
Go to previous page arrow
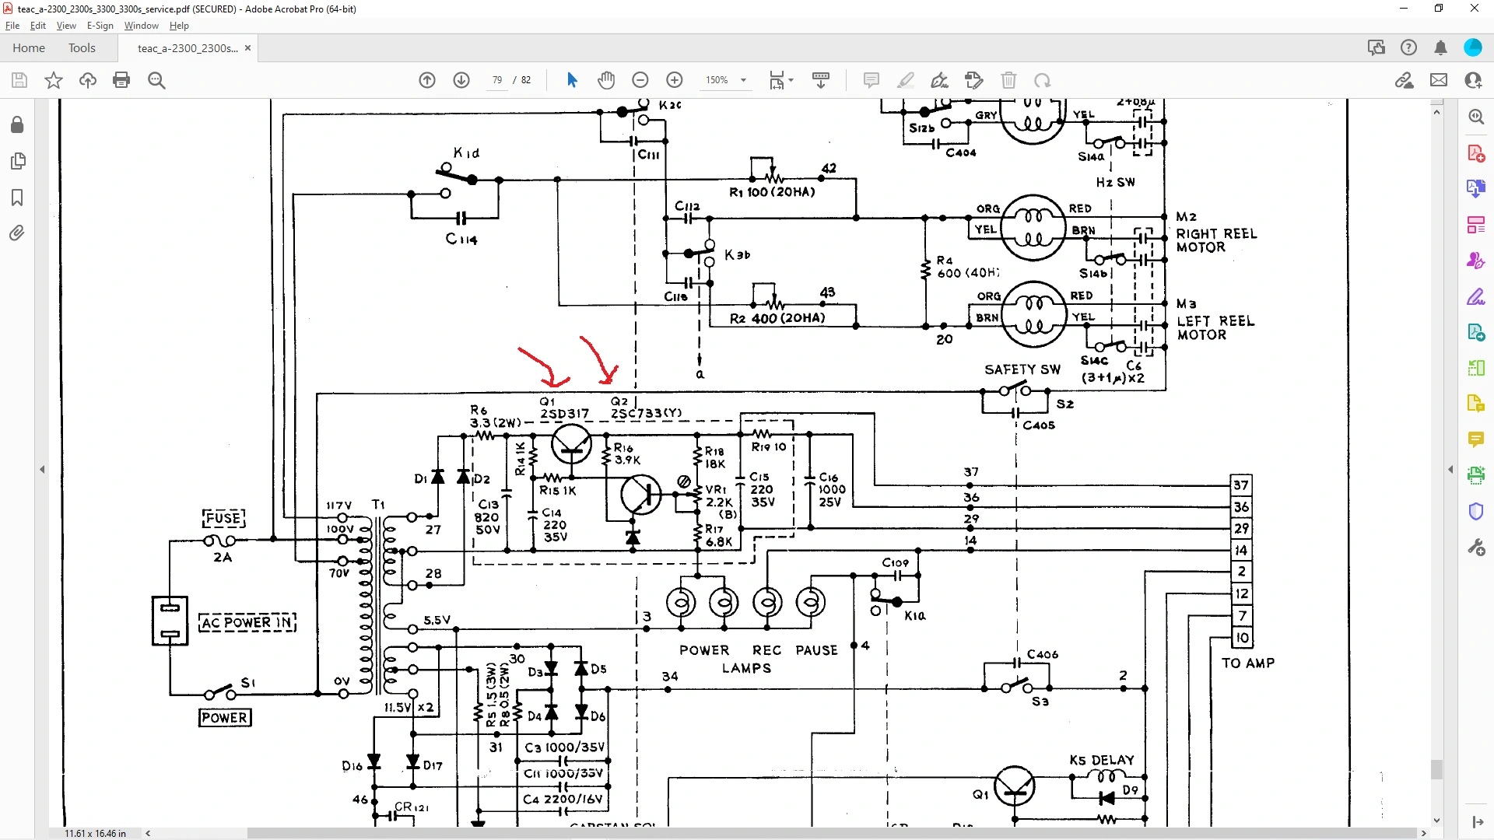coord(427,80)
